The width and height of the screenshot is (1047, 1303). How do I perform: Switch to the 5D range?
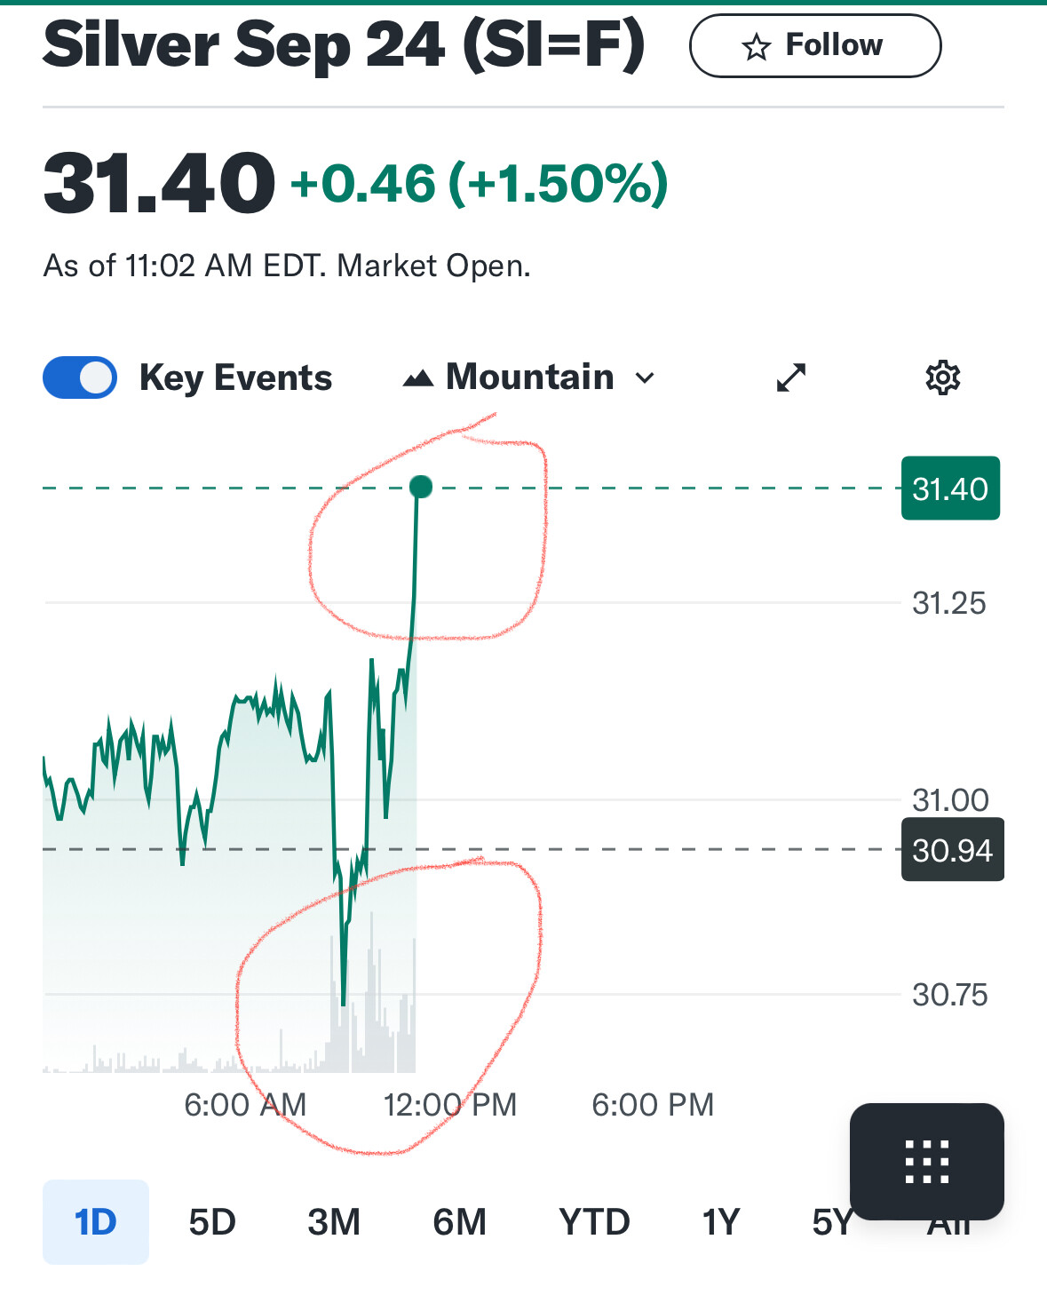212,1222
